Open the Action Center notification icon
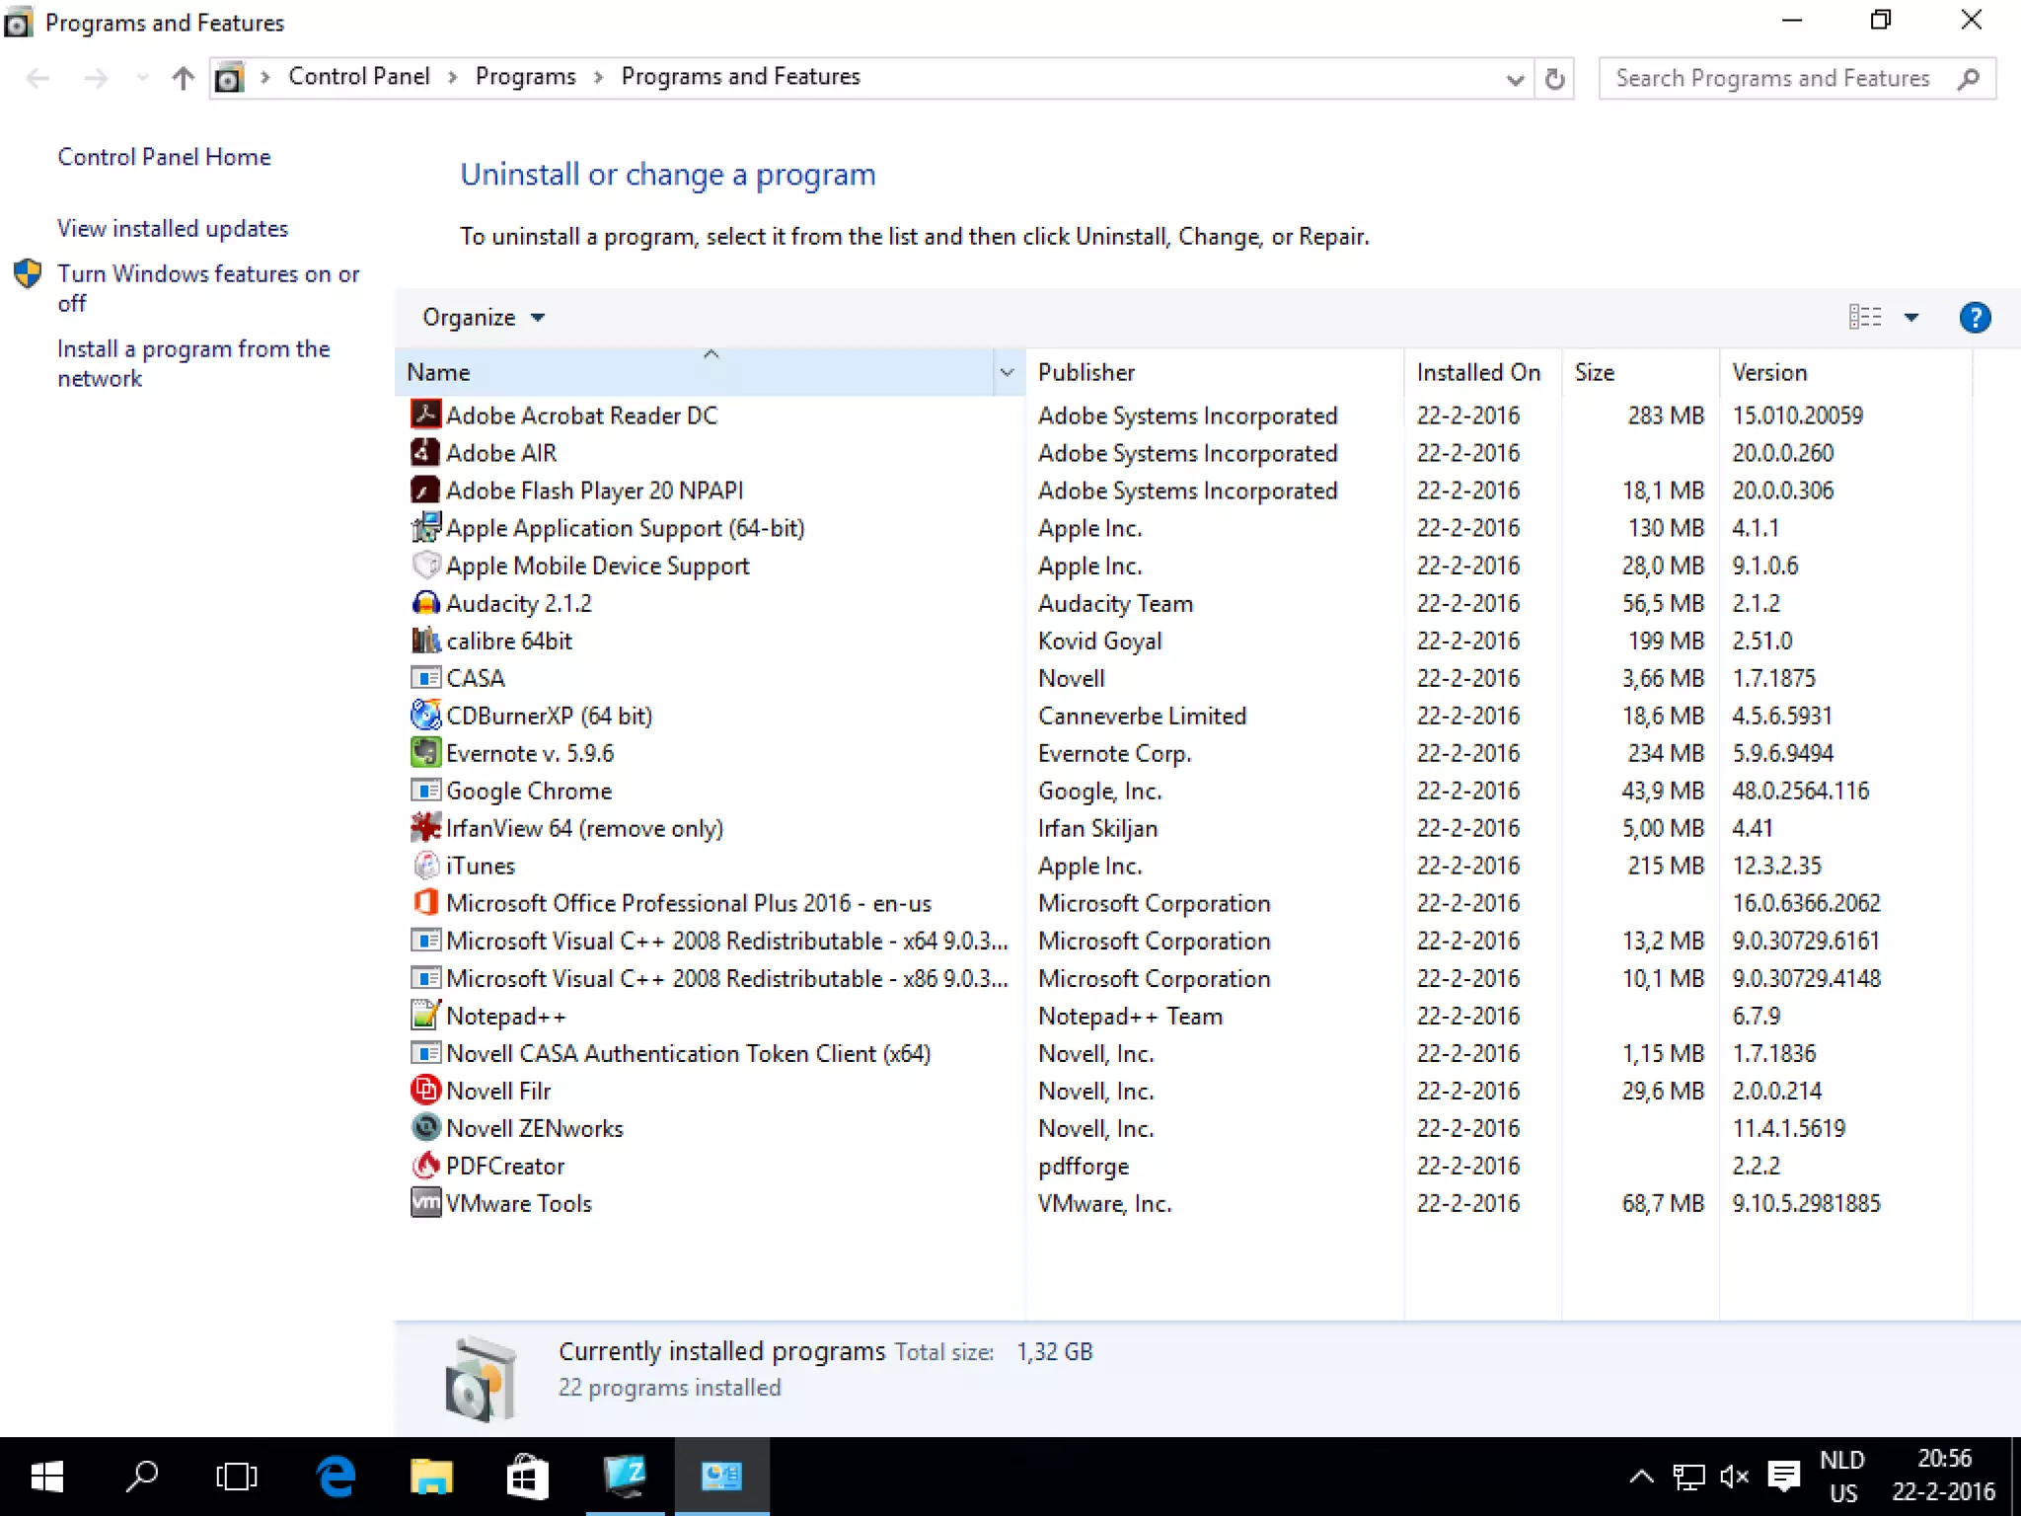This screenshot has height=1516, width=2021. (1783, 1477)
